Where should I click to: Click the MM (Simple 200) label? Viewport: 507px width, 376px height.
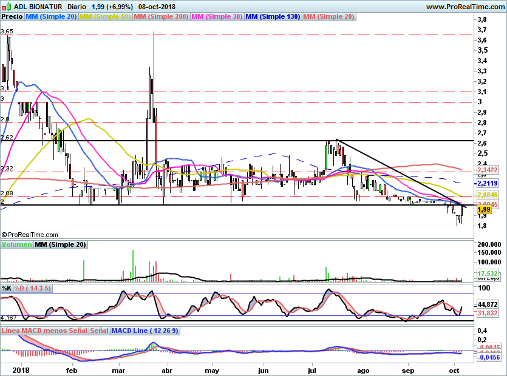coord(161,16)
